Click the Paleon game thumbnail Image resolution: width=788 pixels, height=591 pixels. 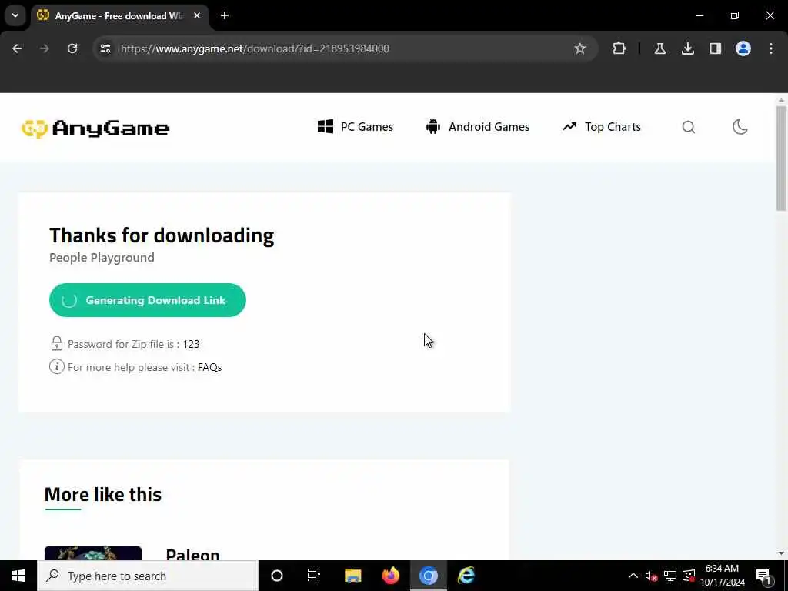tap(93, 553)
